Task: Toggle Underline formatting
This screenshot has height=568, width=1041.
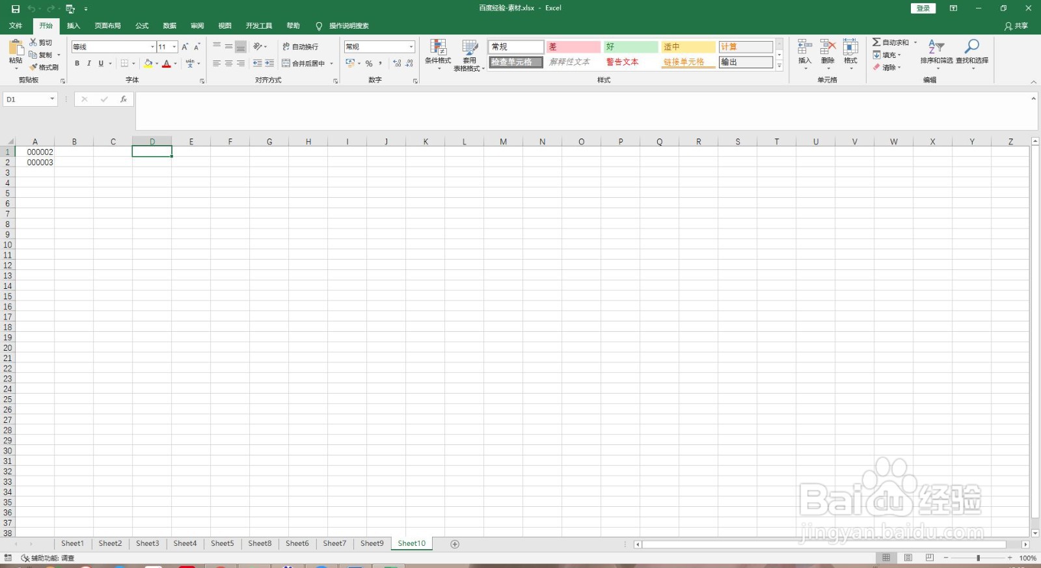Action: 101,63
